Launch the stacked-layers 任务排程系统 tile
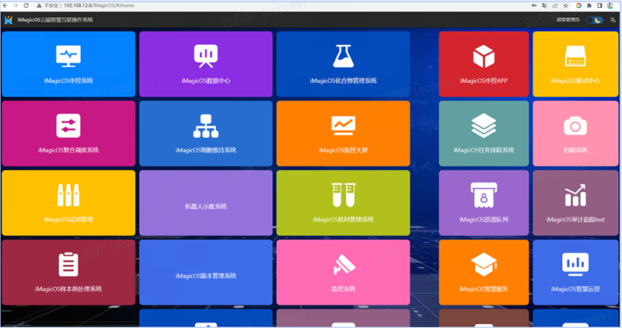 point(484,133)
